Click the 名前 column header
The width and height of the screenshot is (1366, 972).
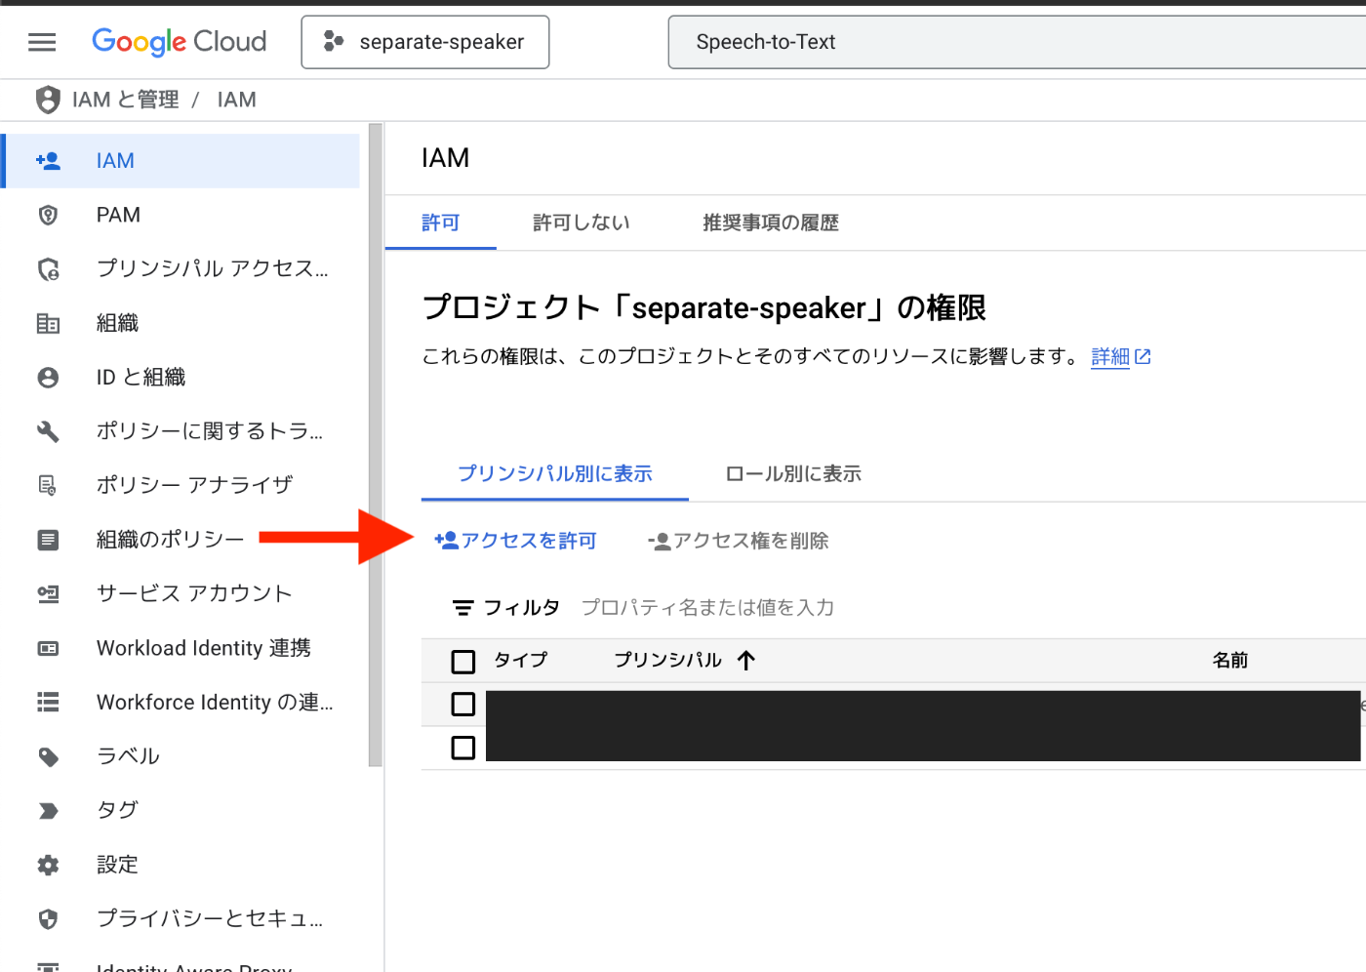1230,661
